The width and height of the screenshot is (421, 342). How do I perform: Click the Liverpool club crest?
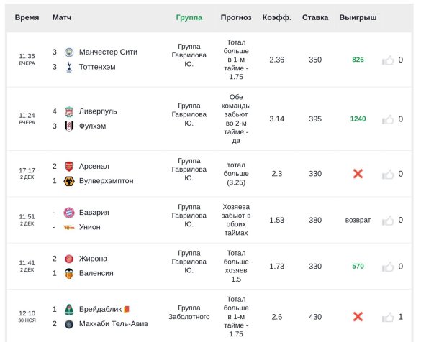click(69, 111)
